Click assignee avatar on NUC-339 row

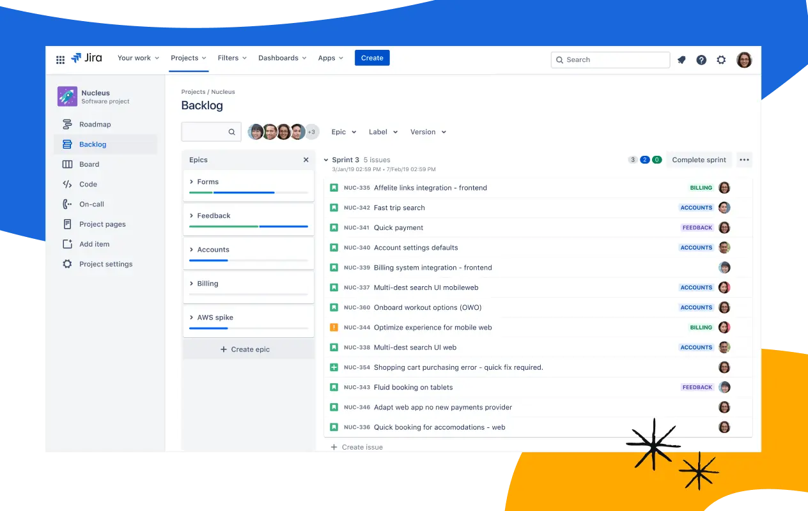tap(724, 268)
